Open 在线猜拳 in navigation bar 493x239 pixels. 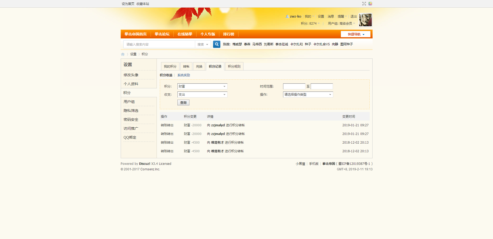(x=185, y=34)
